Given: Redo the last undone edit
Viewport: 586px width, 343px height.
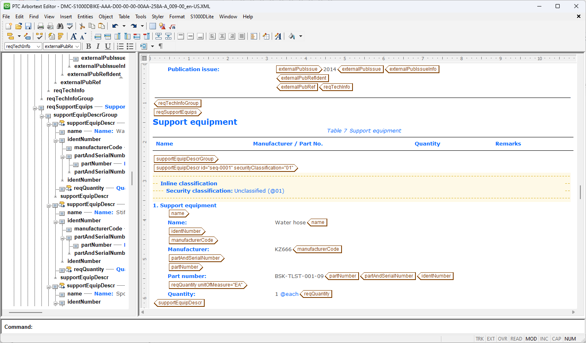Looking at the screenshot, I should pyautogui.click(x=134, y=26).
